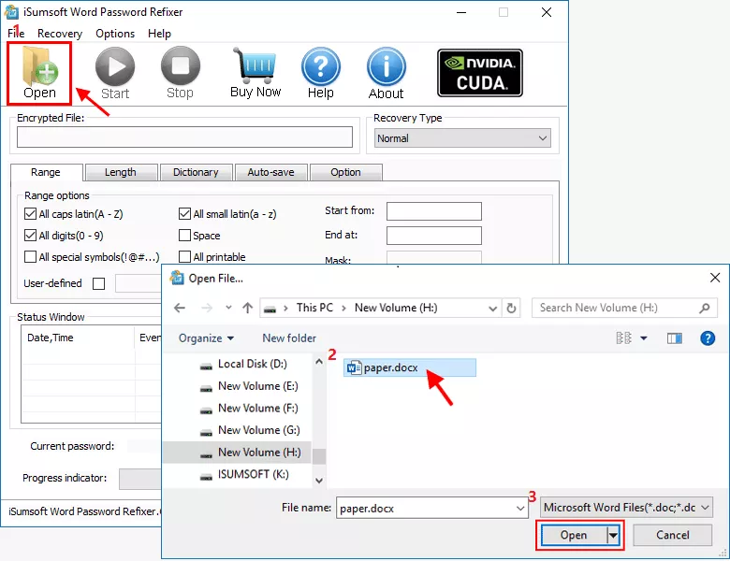Go back in the Open File dialog
The width and height of the screenshot is (730, 561).
(180, 308)
